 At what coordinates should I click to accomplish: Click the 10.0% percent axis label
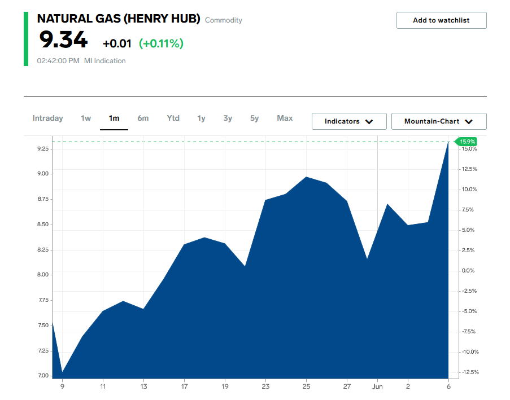coord(469,190)
